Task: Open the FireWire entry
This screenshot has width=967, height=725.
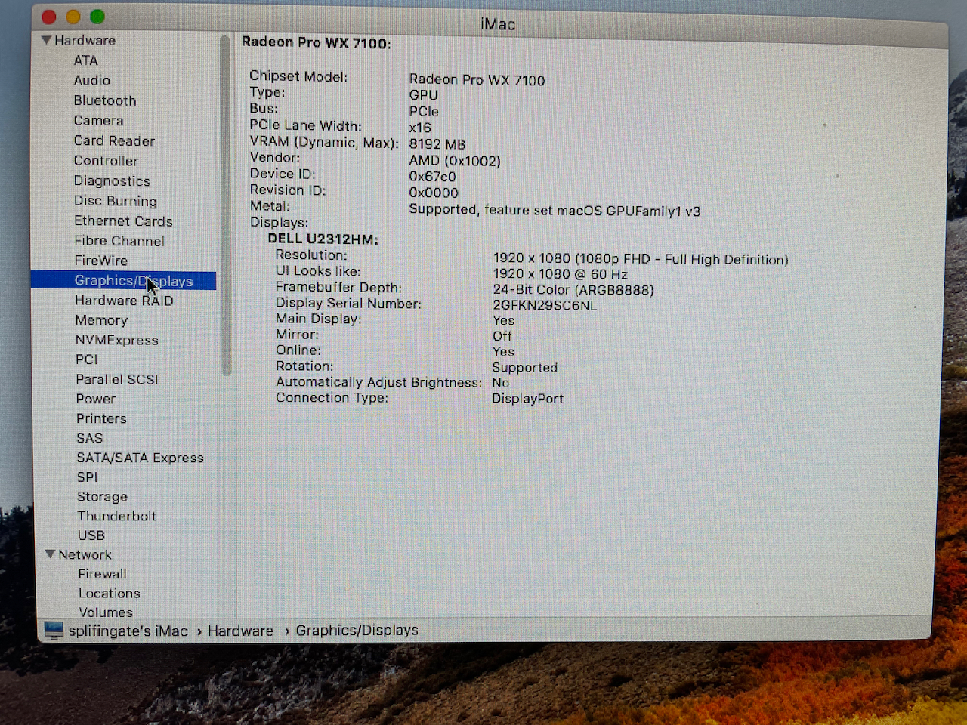Action: tap(101, 261)
